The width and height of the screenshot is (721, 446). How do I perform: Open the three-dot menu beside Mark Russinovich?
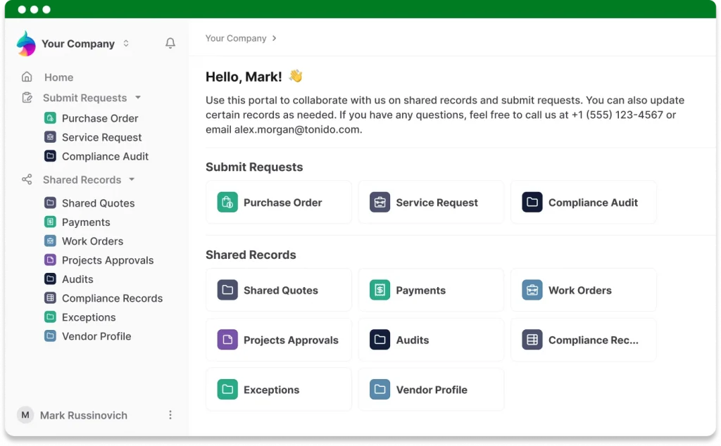170,415
